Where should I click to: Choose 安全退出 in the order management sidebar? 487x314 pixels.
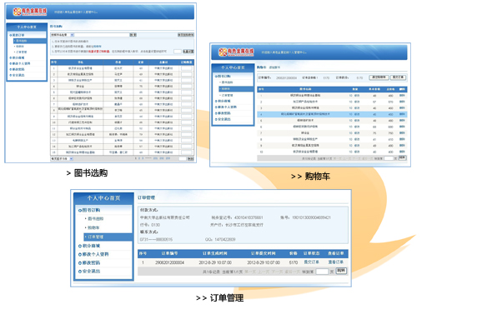coord(92,272)
